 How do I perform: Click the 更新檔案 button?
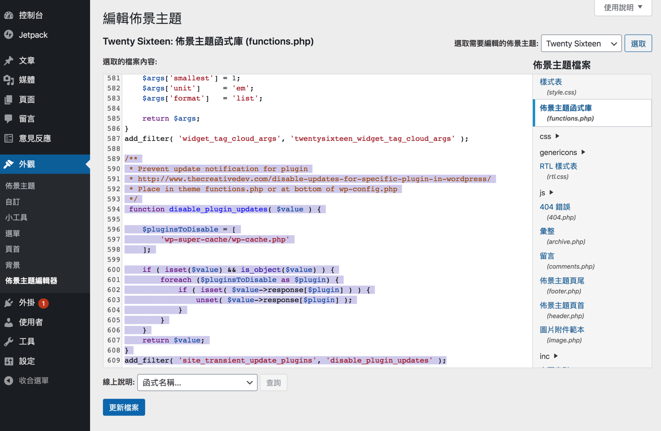point(124,407)
